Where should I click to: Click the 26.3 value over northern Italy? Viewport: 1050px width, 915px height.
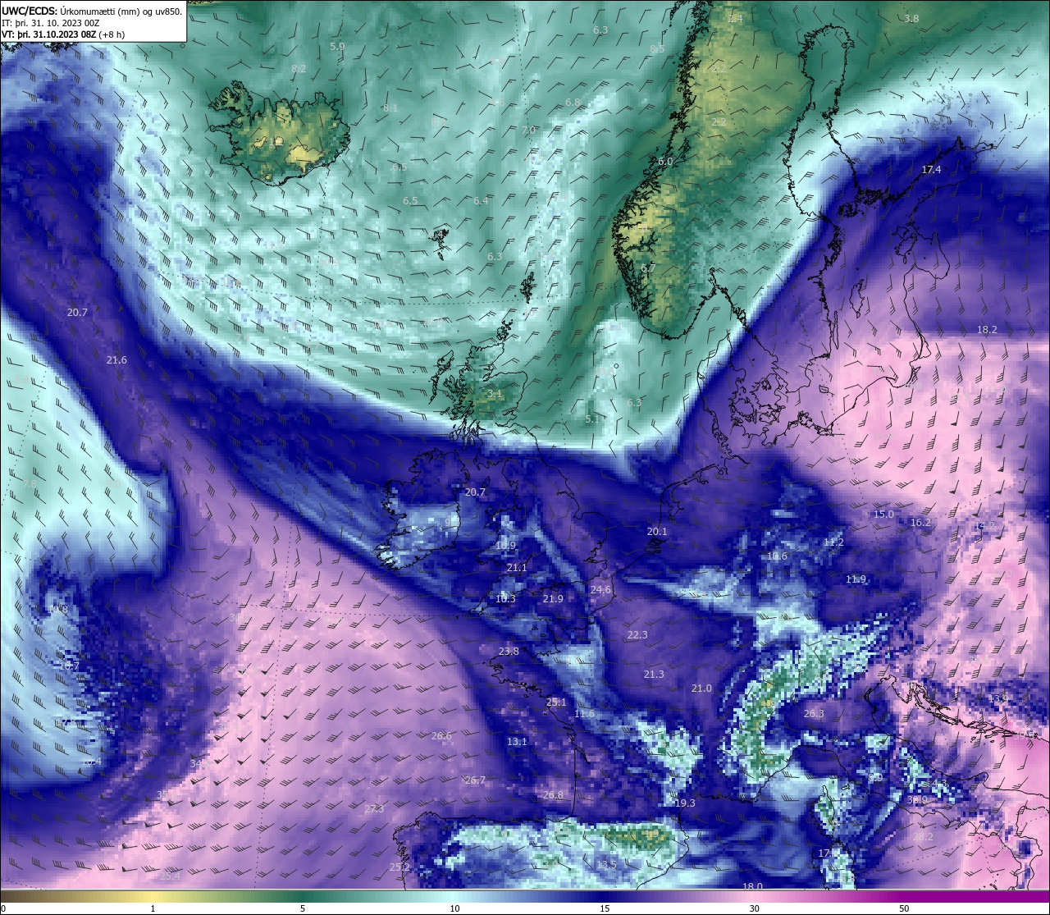pos(813,714)
